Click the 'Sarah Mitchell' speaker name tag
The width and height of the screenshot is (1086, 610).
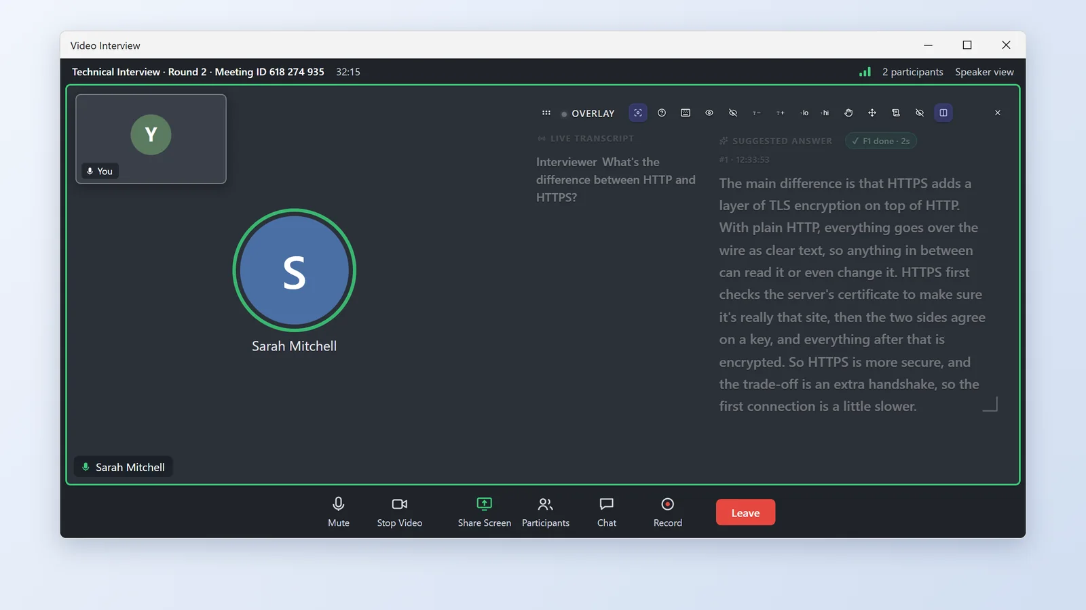tap(124, 467)
